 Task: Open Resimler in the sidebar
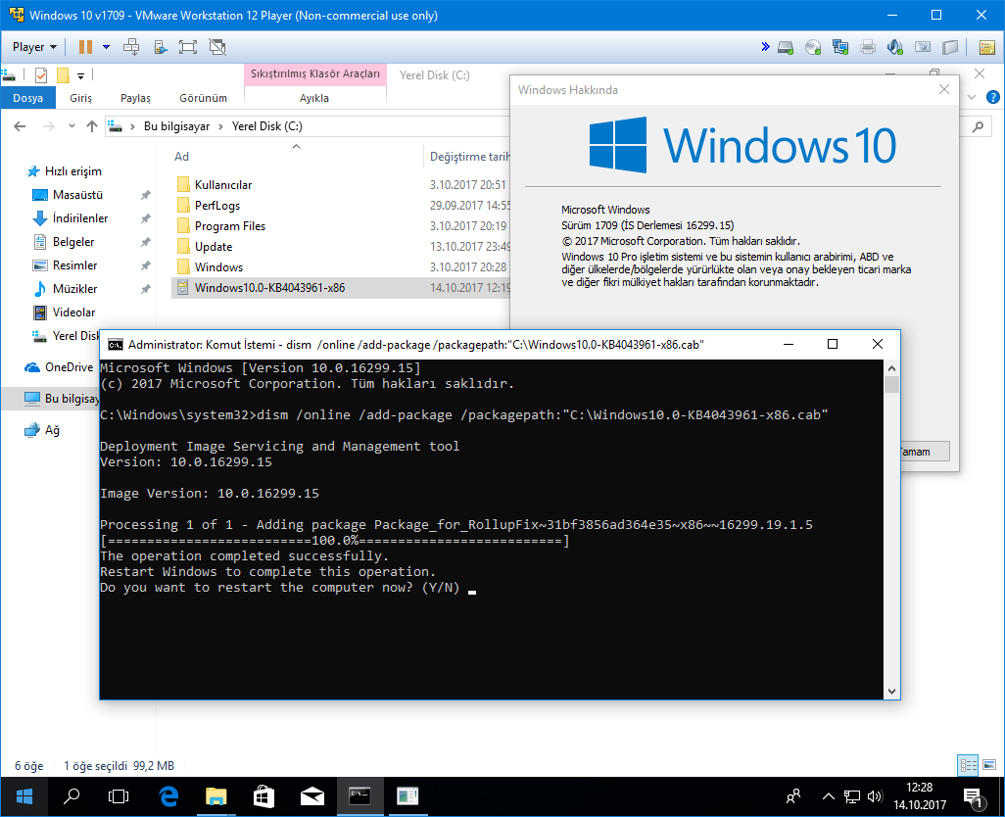click(74, 265)
